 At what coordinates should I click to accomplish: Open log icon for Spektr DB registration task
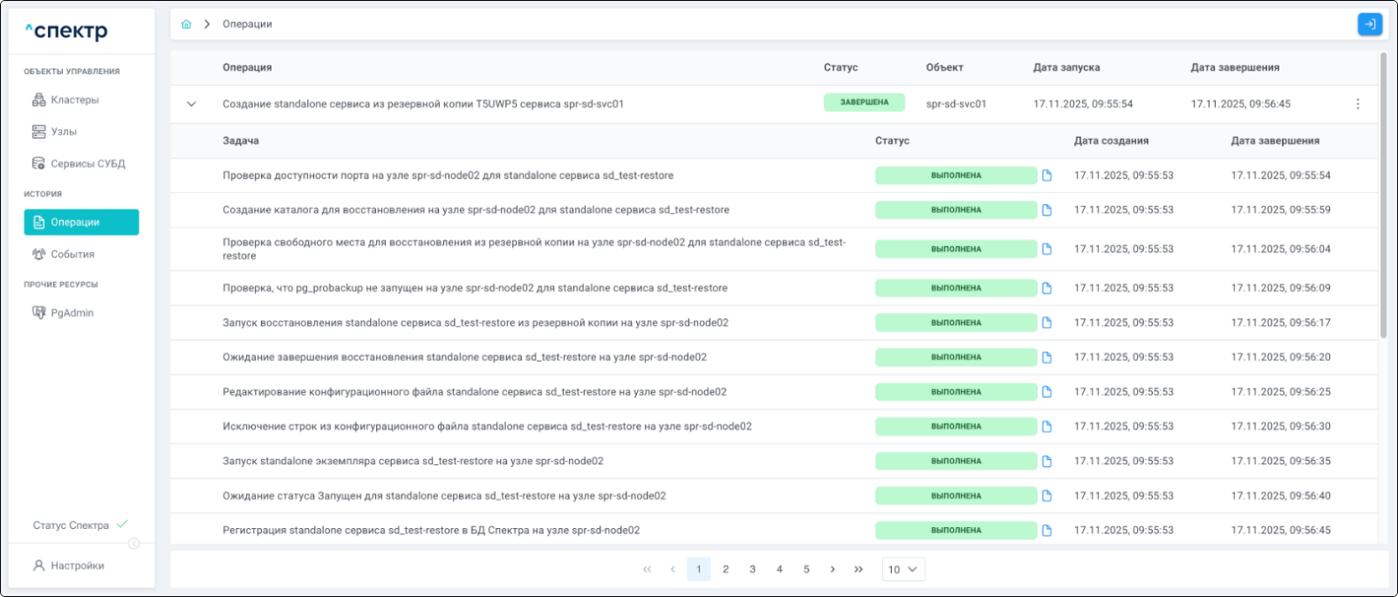[x=1047, y=531]
